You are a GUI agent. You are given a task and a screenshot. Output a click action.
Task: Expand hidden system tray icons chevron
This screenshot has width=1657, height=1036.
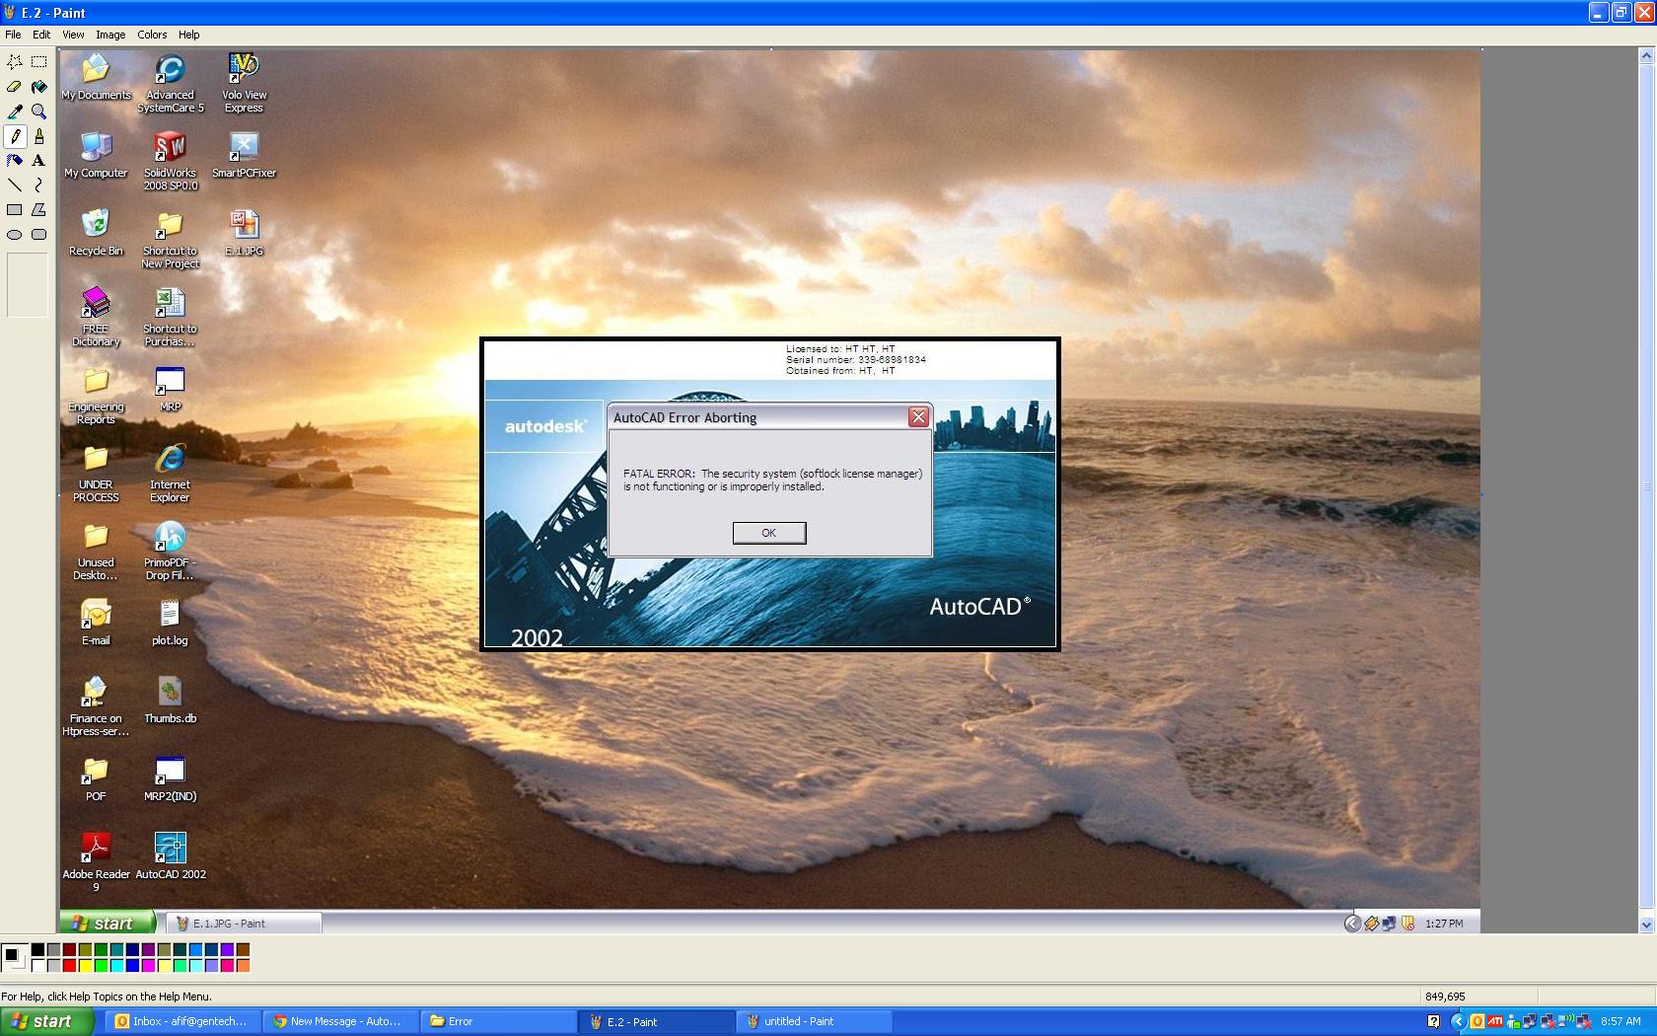click(x=1457, y=1022)
